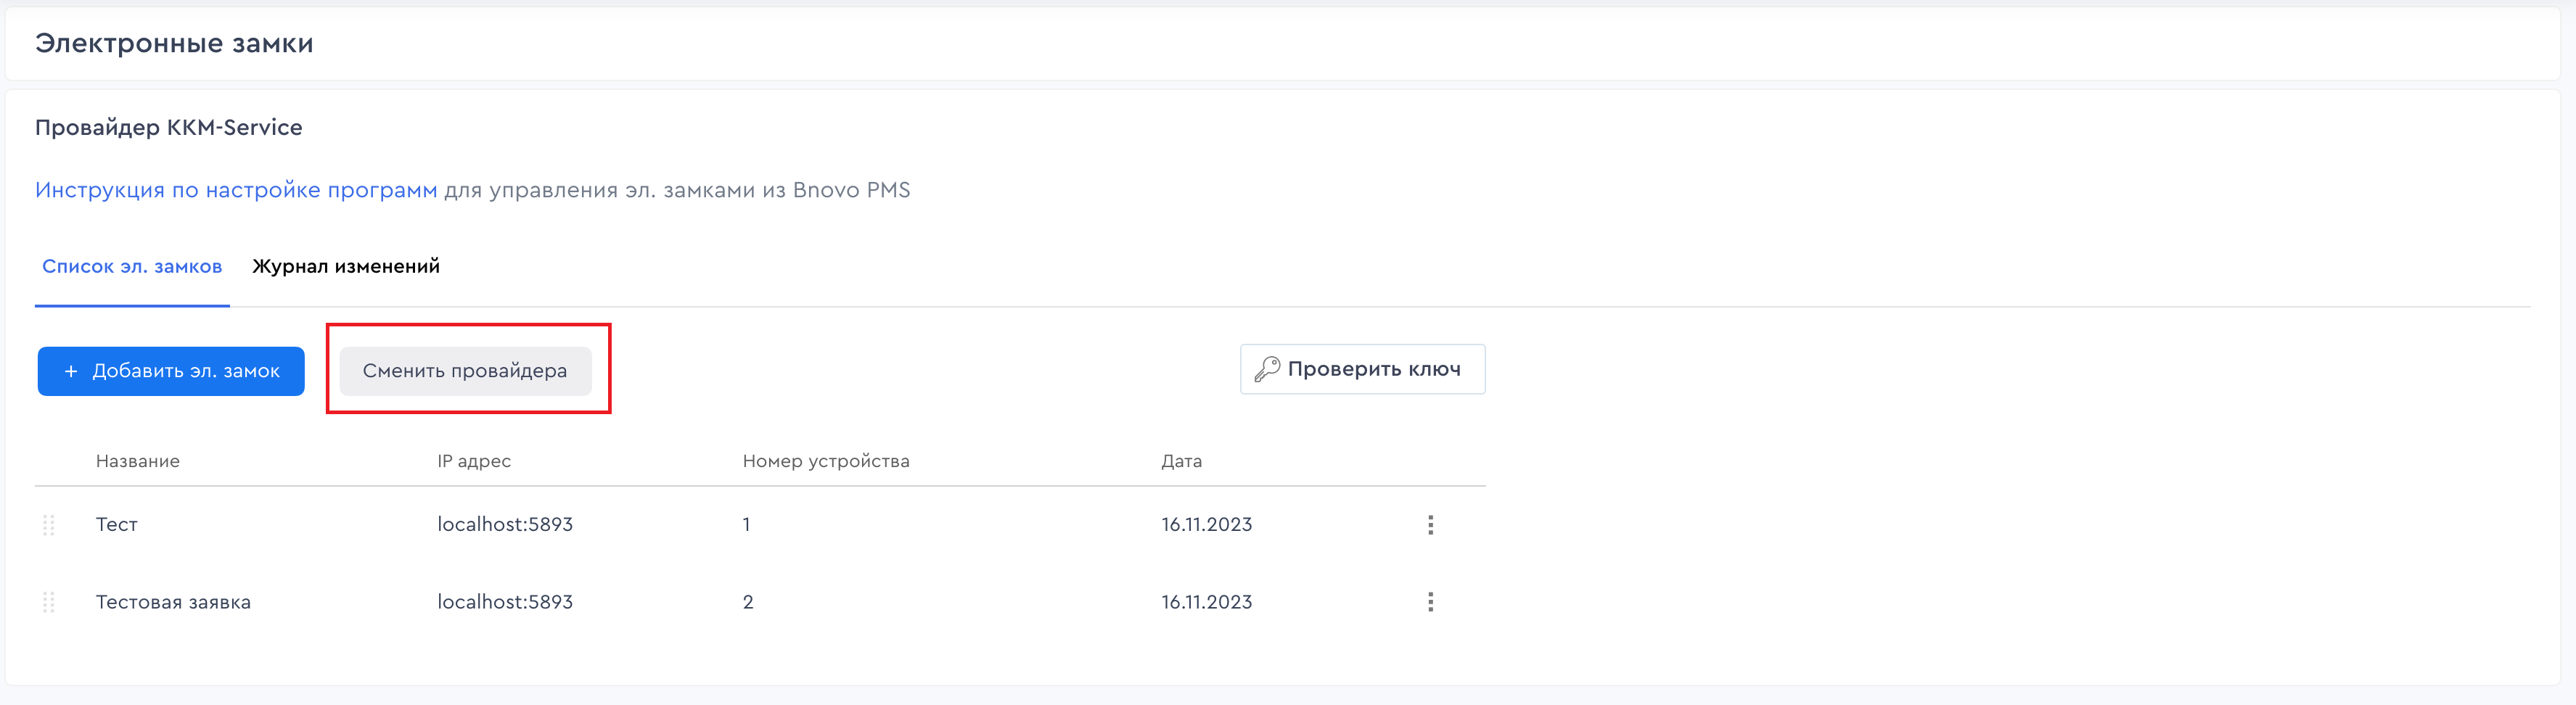2576x705 pixels.
Task: Click the Сменить провайдера button
Action: 465,371
